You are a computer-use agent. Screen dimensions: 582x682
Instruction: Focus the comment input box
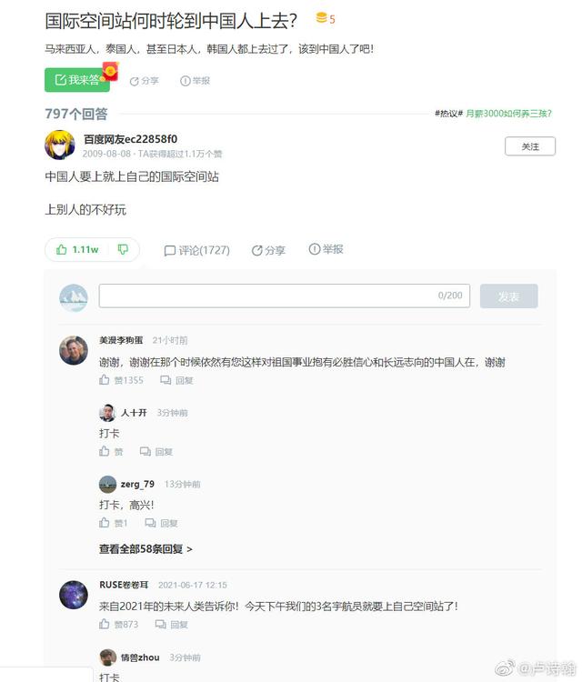[284, 296]
